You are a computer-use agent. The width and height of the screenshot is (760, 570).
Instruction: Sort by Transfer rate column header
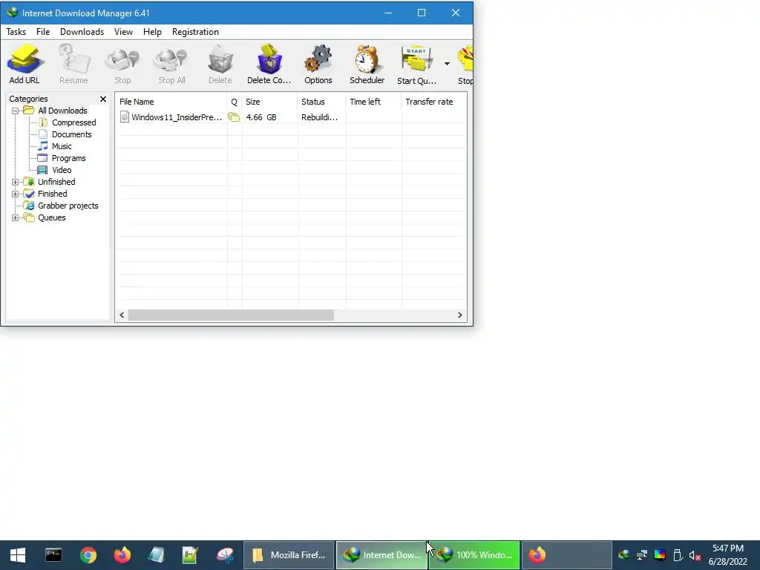point(433,102)
